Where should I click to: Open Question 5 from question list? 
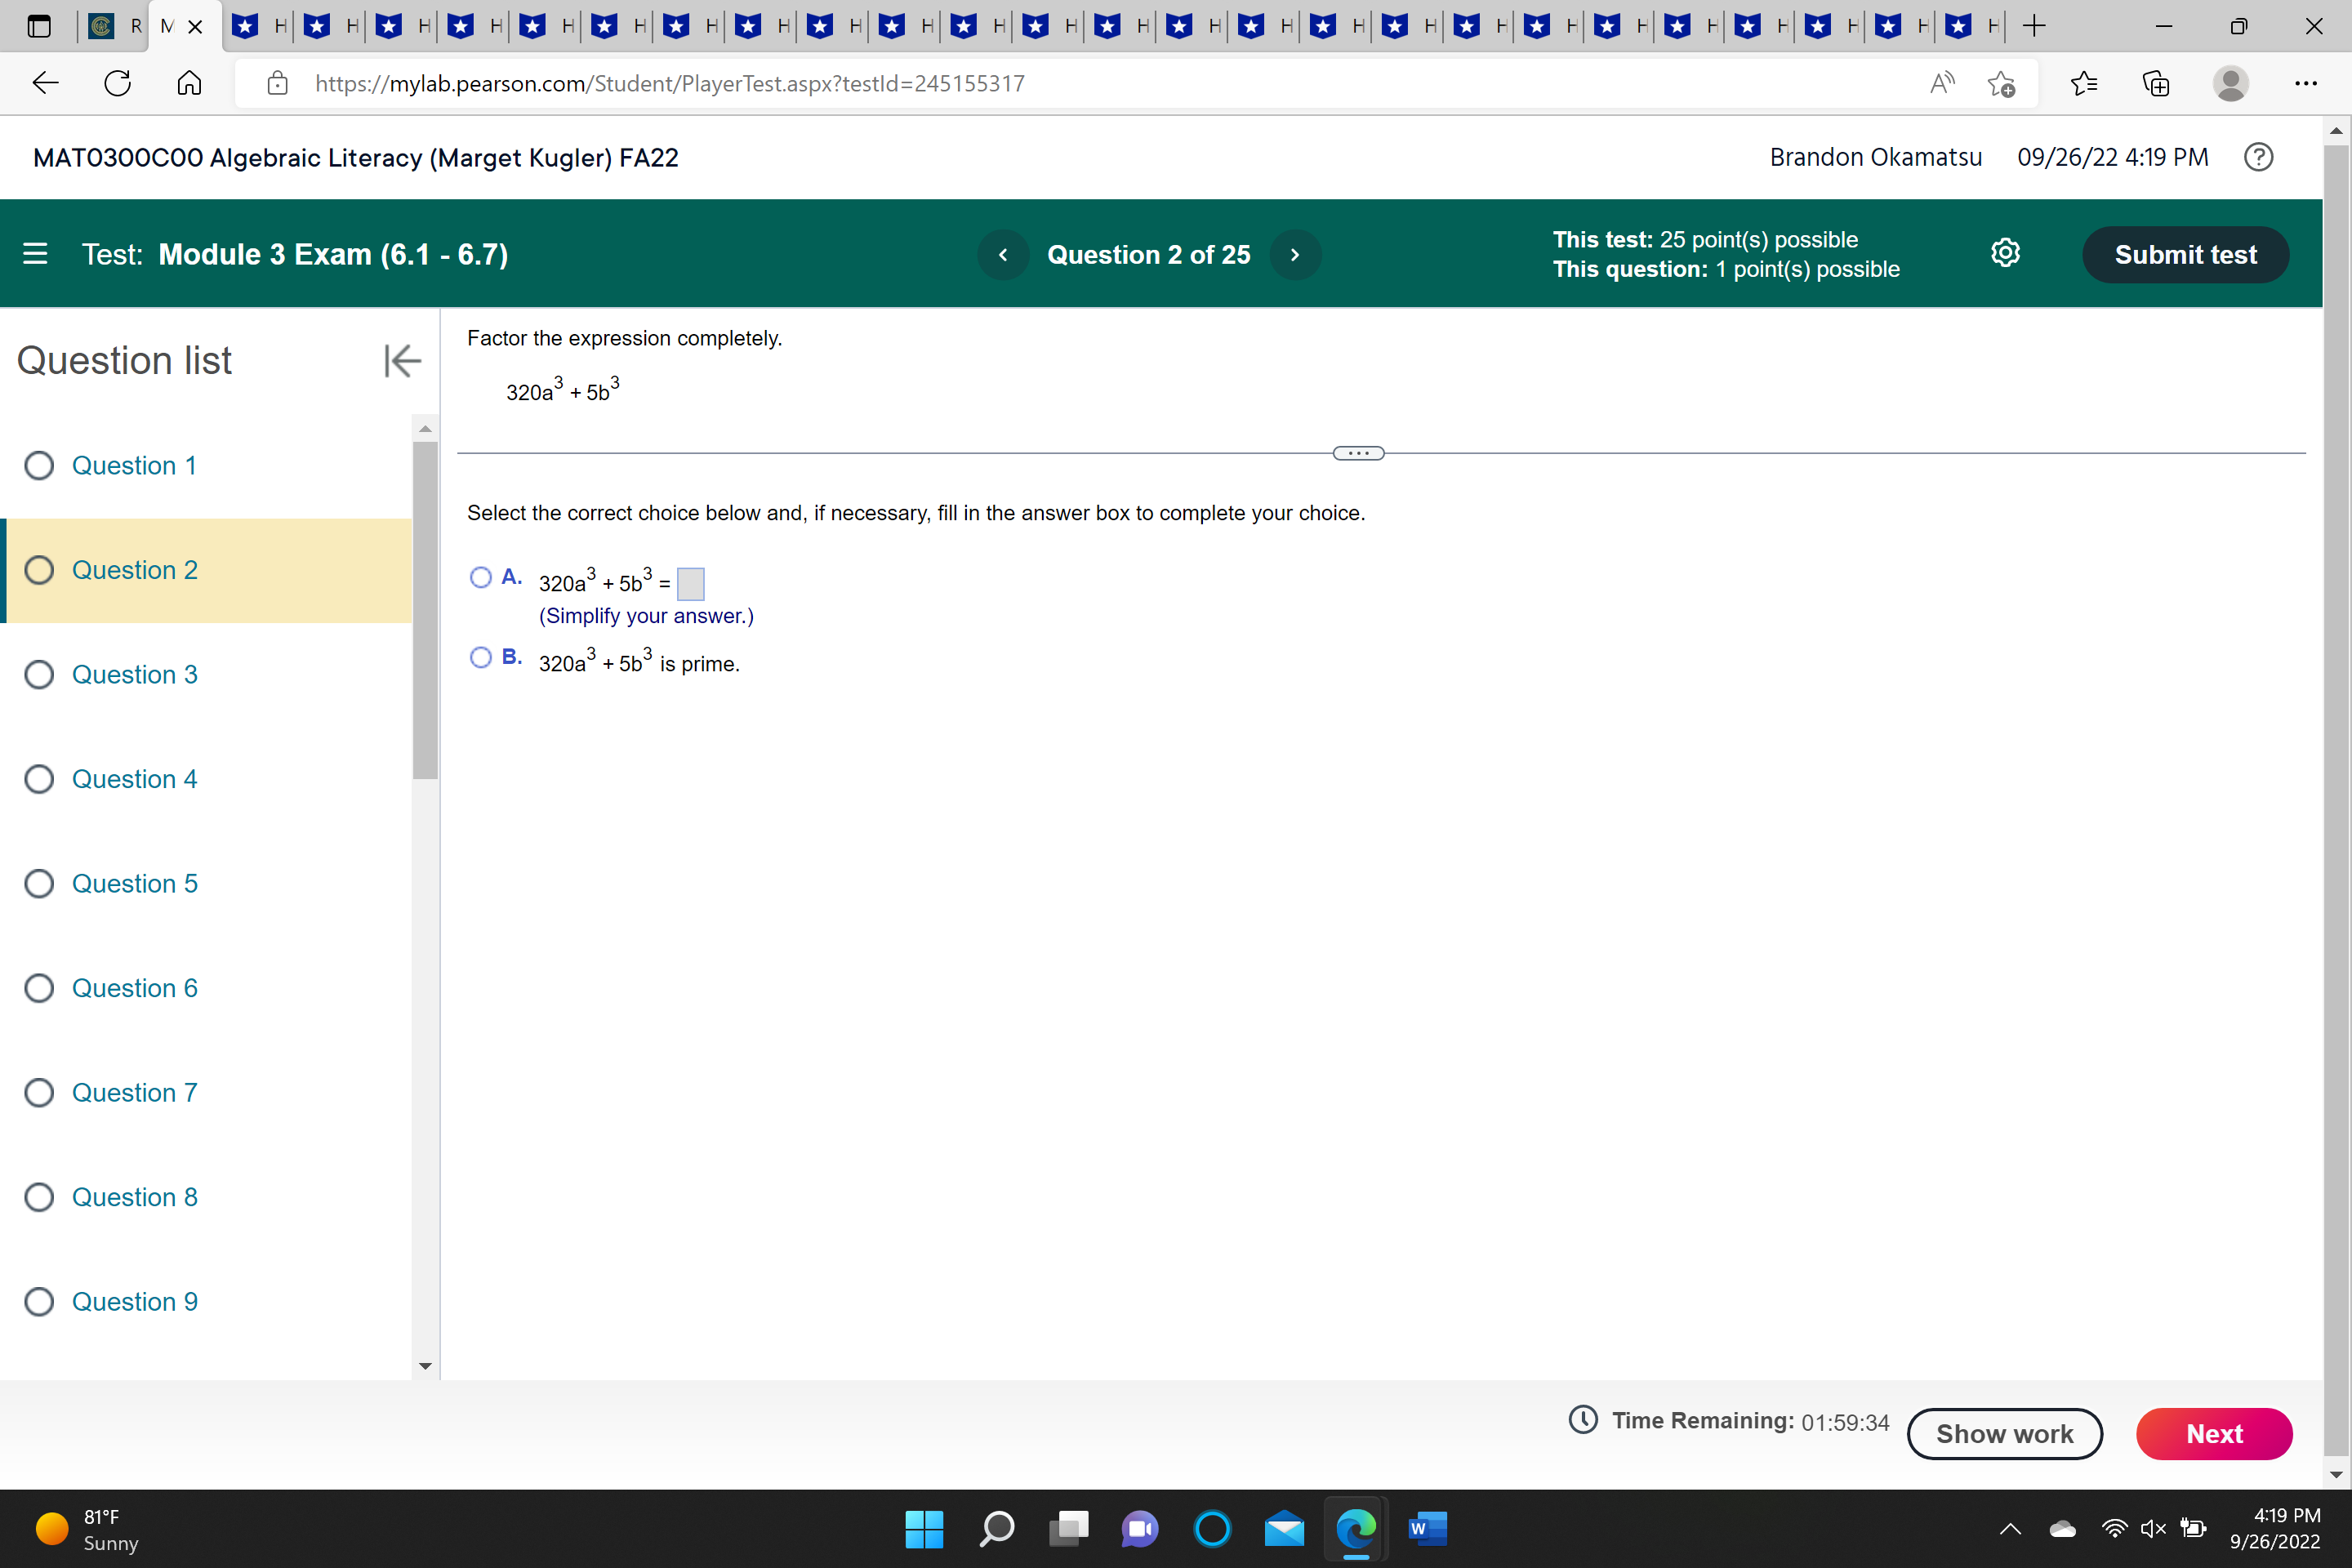pyautogui.click(x=134, y=883)
